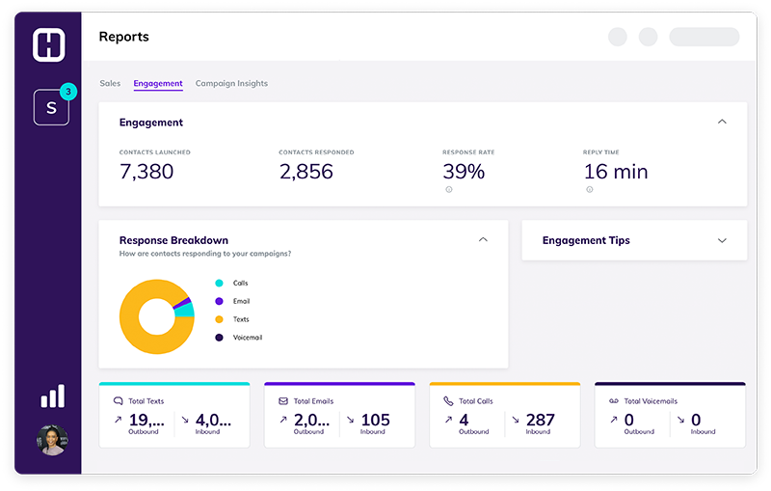771x491 pixels.
Task: Click the Texts yellow legend swatch
Action: (219, 319)
